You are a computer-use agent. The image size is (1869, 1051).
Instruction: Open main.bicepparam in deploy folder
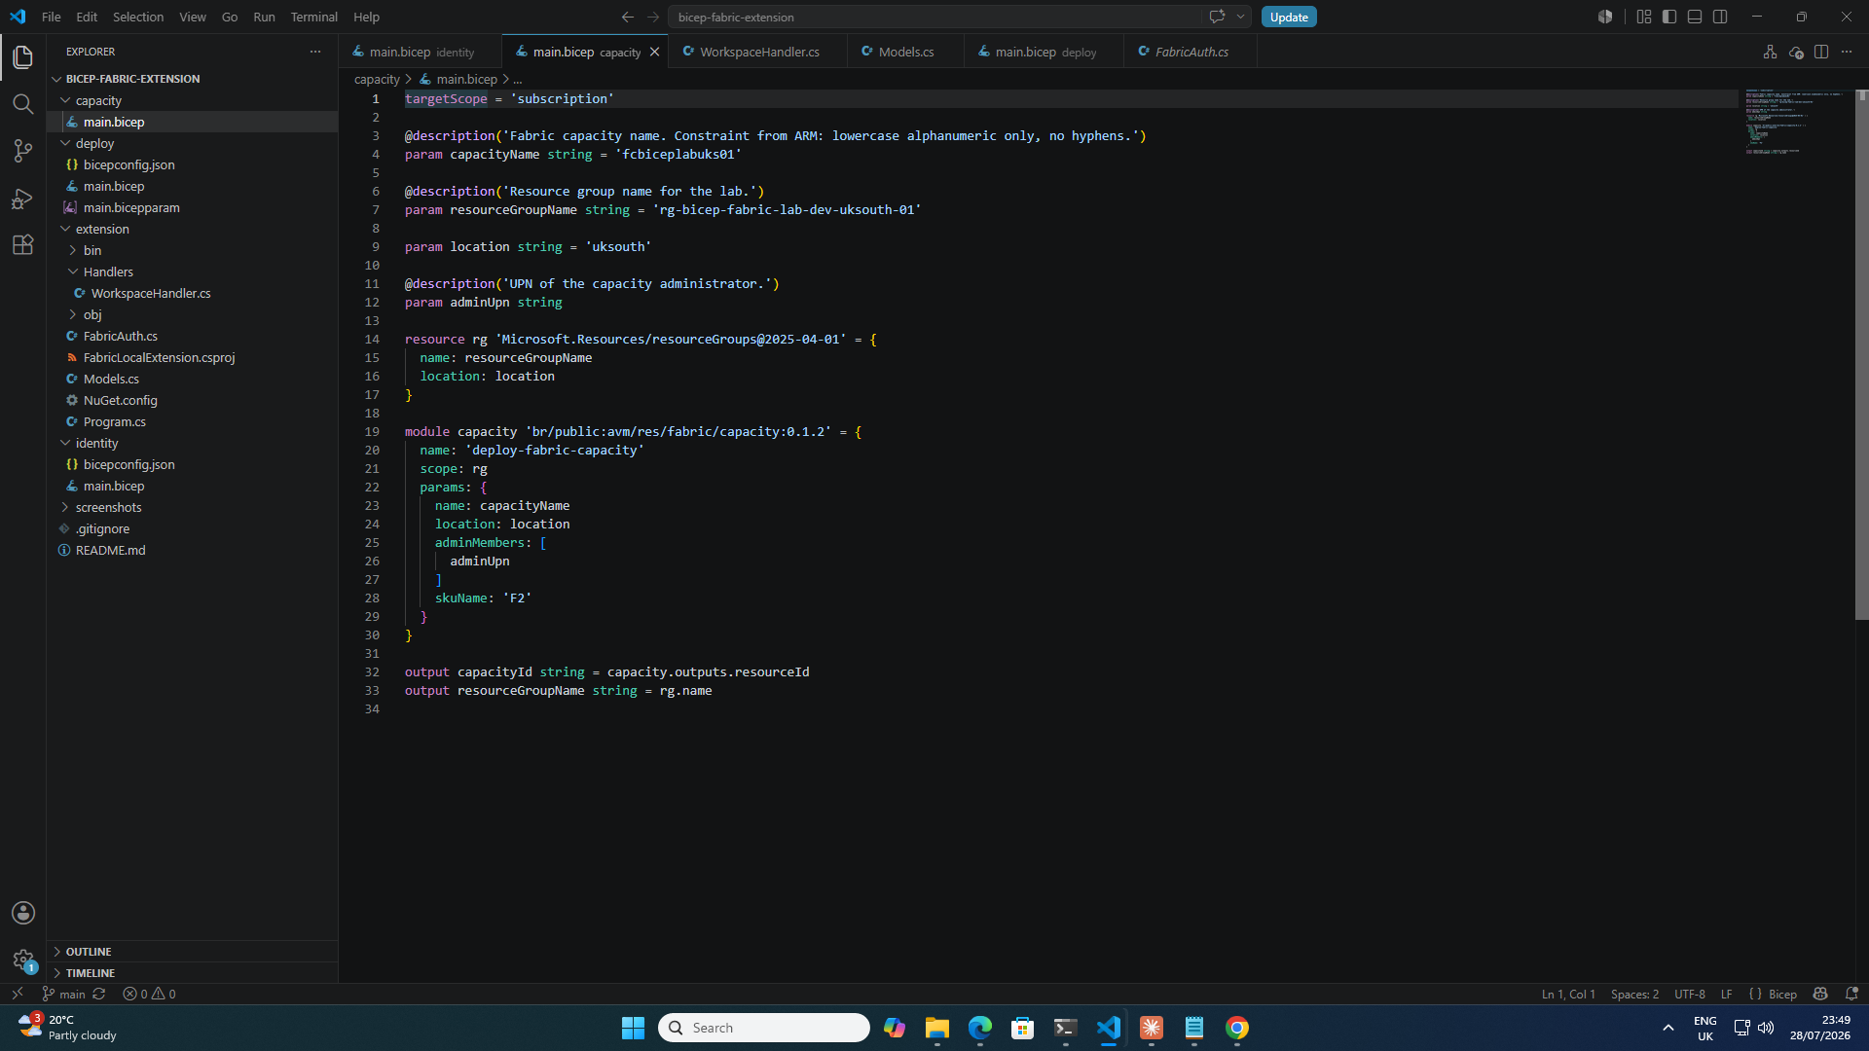point(131,207)
